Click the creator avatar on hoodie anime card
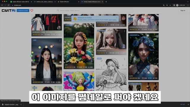Viewport: 190px width, 107px height. [x=59, y=28]
